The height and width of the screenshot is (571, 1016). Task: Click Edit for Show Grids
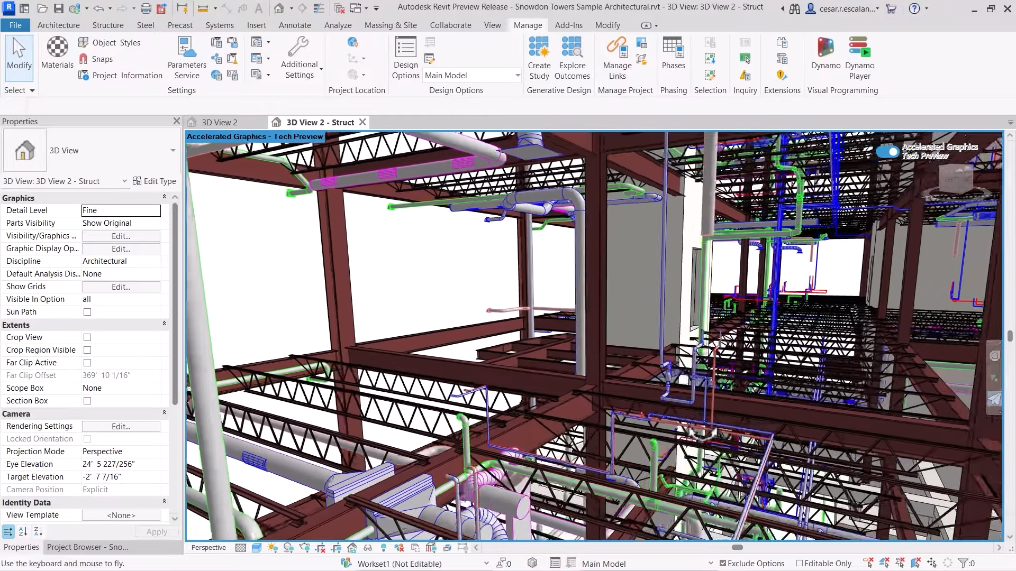click(121, 287)
